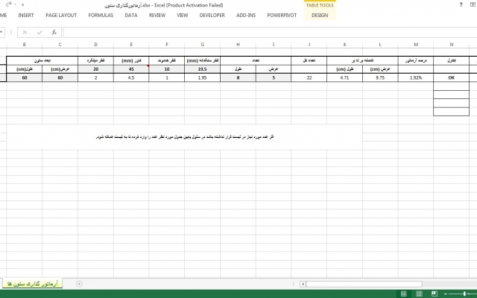Open the ADD-INS ribbon tab
Image resolution: width=477 pixels, height=298 pixels.
(246, 15)
